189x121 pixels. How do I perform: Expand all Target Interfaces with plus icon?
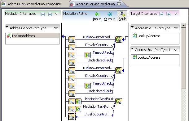tap(169, 14)
